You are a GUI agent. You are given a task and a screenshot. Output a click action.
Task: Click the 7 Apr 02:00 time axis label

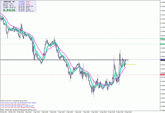click(78, 112)
